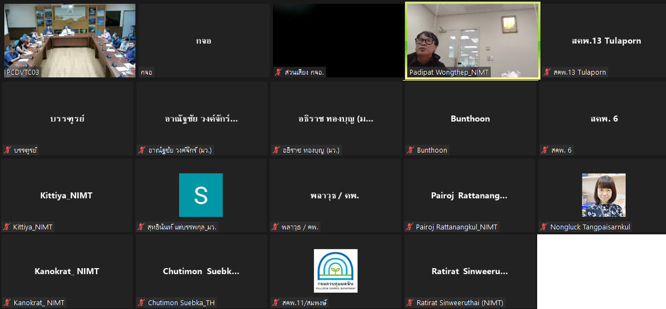Click the teal "S" avatar tile
Viewport: 666px width, 309px height.
coord(201,195)
